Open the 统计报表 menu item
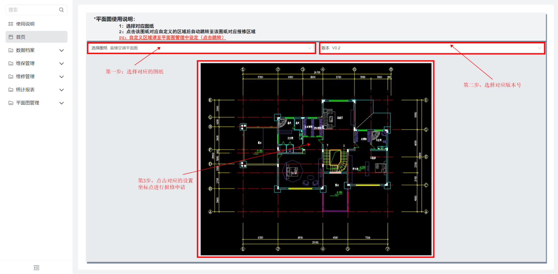 tap(36, 90)
